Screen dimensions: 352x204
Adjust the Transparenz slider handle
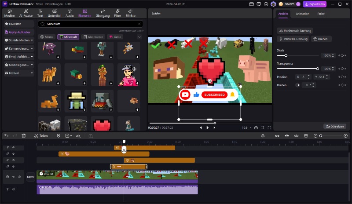tap(317, 69)
